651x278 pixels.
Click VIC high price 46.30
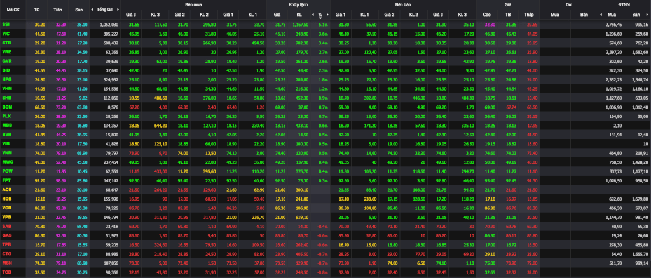click(490, 34)
